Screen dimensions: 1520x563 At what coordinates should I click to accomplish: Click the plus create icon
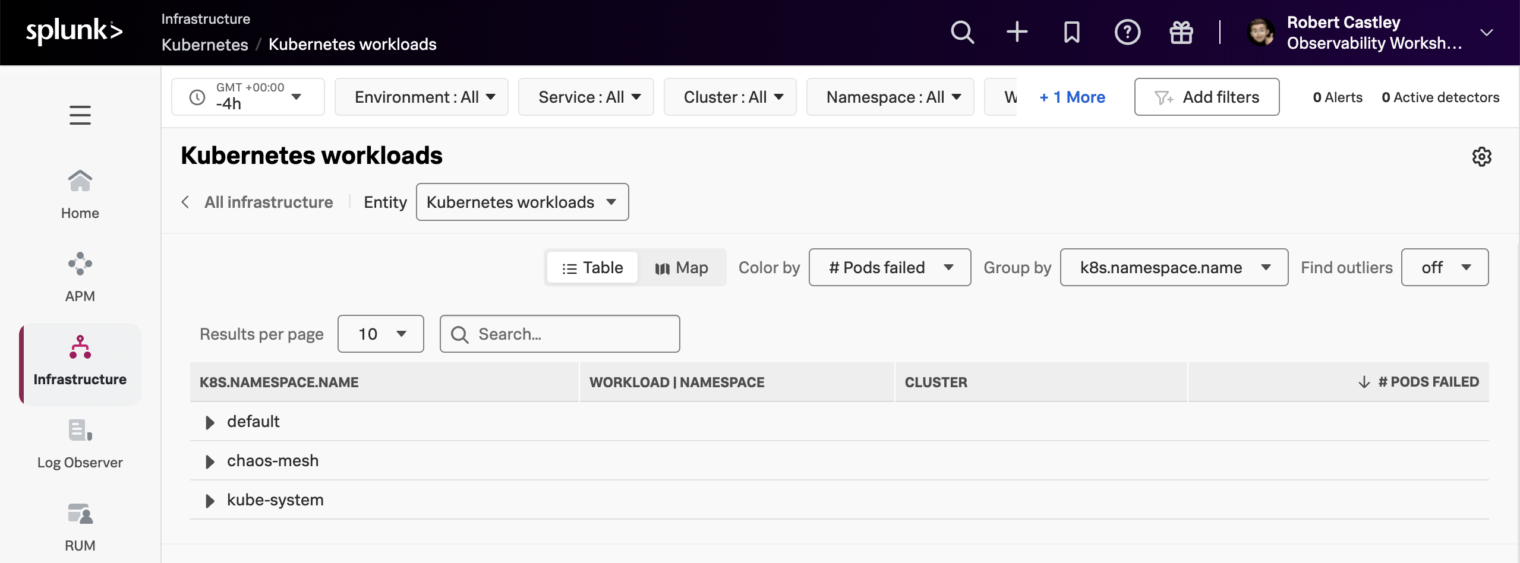[x=1017, y=32]
